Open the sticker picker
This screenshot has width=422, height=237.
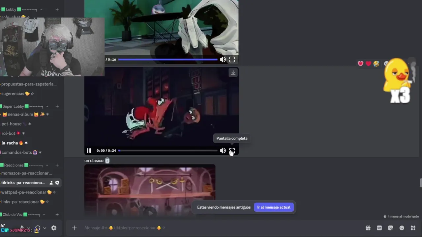pyautogui.click(x=391, y=228)
